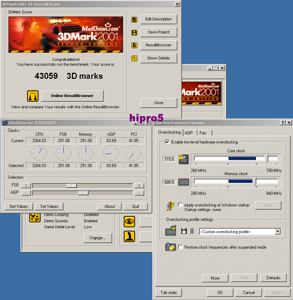Click FSB slider right arrow in ClockGen
This screenshot has height=300, width=293.
[139, 185]
